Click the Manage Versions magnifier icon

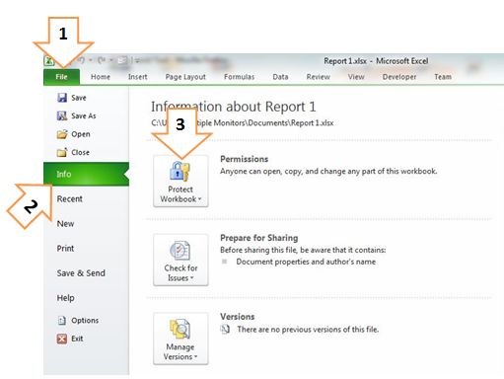click(180, 329)
